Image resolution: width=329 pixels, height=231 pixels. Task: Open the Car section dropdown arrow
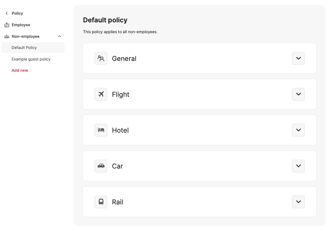pos(298,166)
